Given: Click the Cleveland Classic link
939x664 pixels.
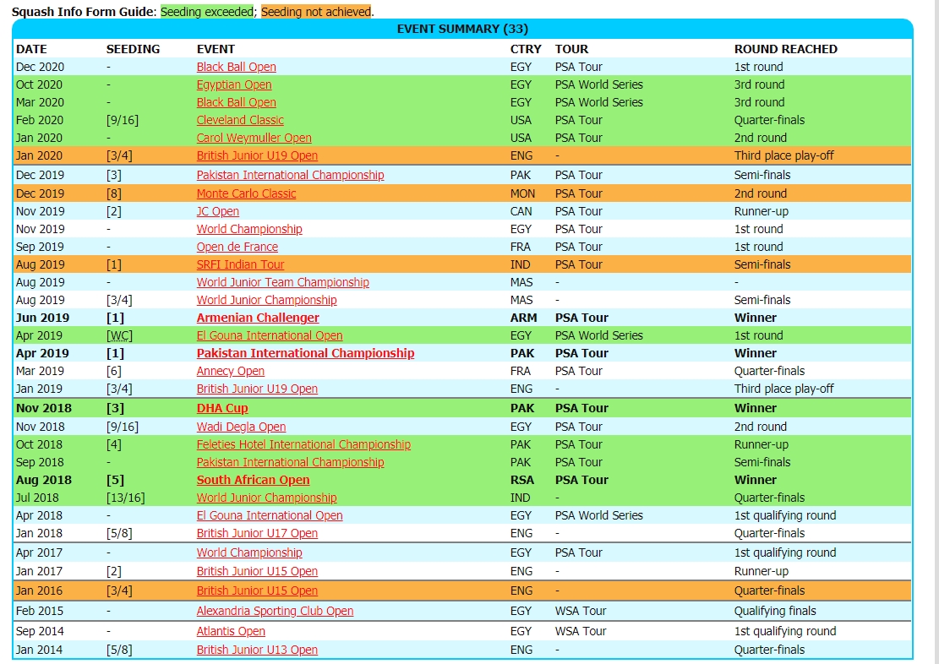Looking at the screenshot, I should coord(240,120).
